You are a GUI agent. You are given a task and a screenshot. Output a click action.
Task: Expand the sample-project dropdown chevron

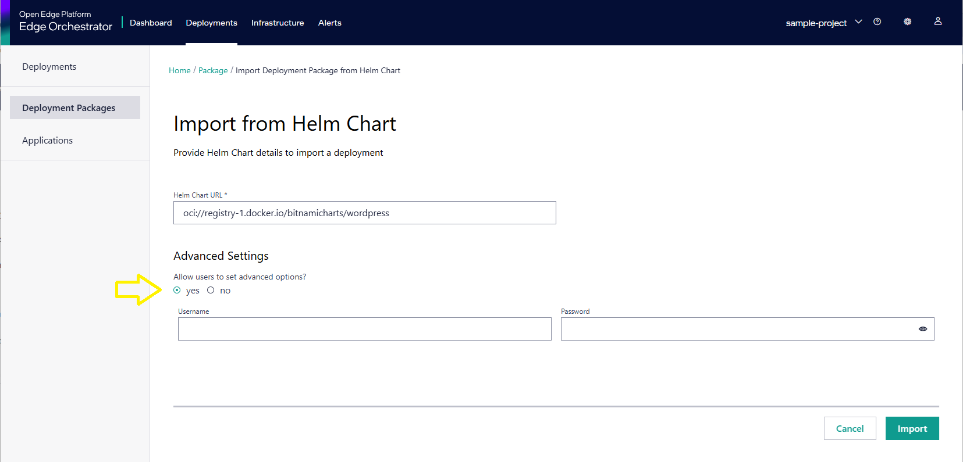pyautogui.click(x=858, y=22)
